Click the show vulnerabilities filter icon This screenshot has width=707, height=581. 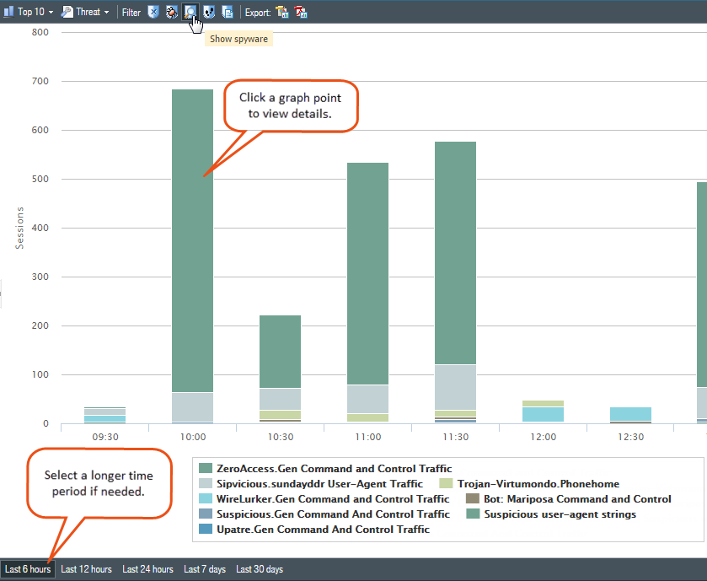point(209,12)
